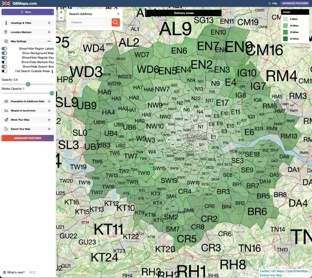Click the Population & Additional Data people icon
Viewport: 312px width, 278px height.
click(6, 101)
